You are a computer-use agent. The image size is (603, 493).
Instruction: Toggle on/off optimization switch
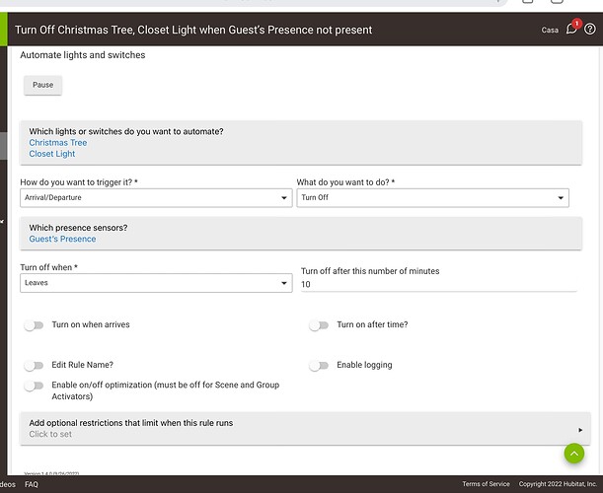(x=35, y=386)
